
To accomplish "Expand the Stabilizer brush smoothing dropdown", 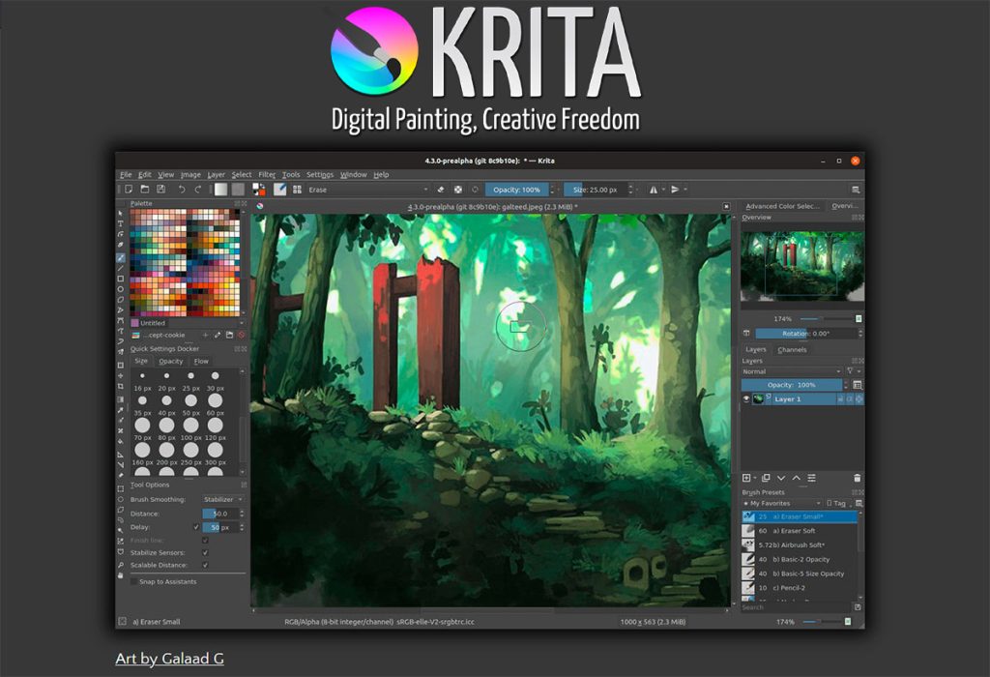I will [x=223, y=500].
